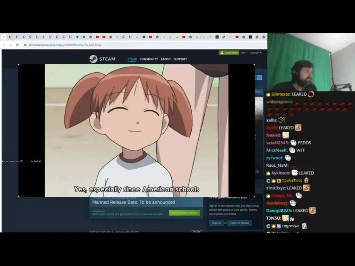Click zyrwoot username in chat
Viewport: 355px width, 266px height.
tap(275, 158)
